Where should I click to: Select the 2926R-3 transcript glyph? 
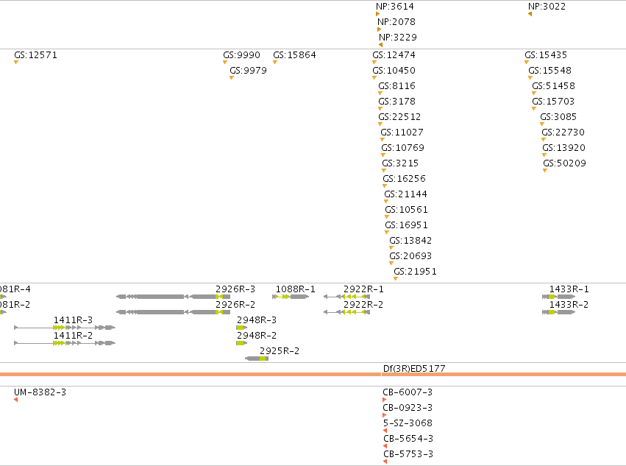(x=174, y=297)
